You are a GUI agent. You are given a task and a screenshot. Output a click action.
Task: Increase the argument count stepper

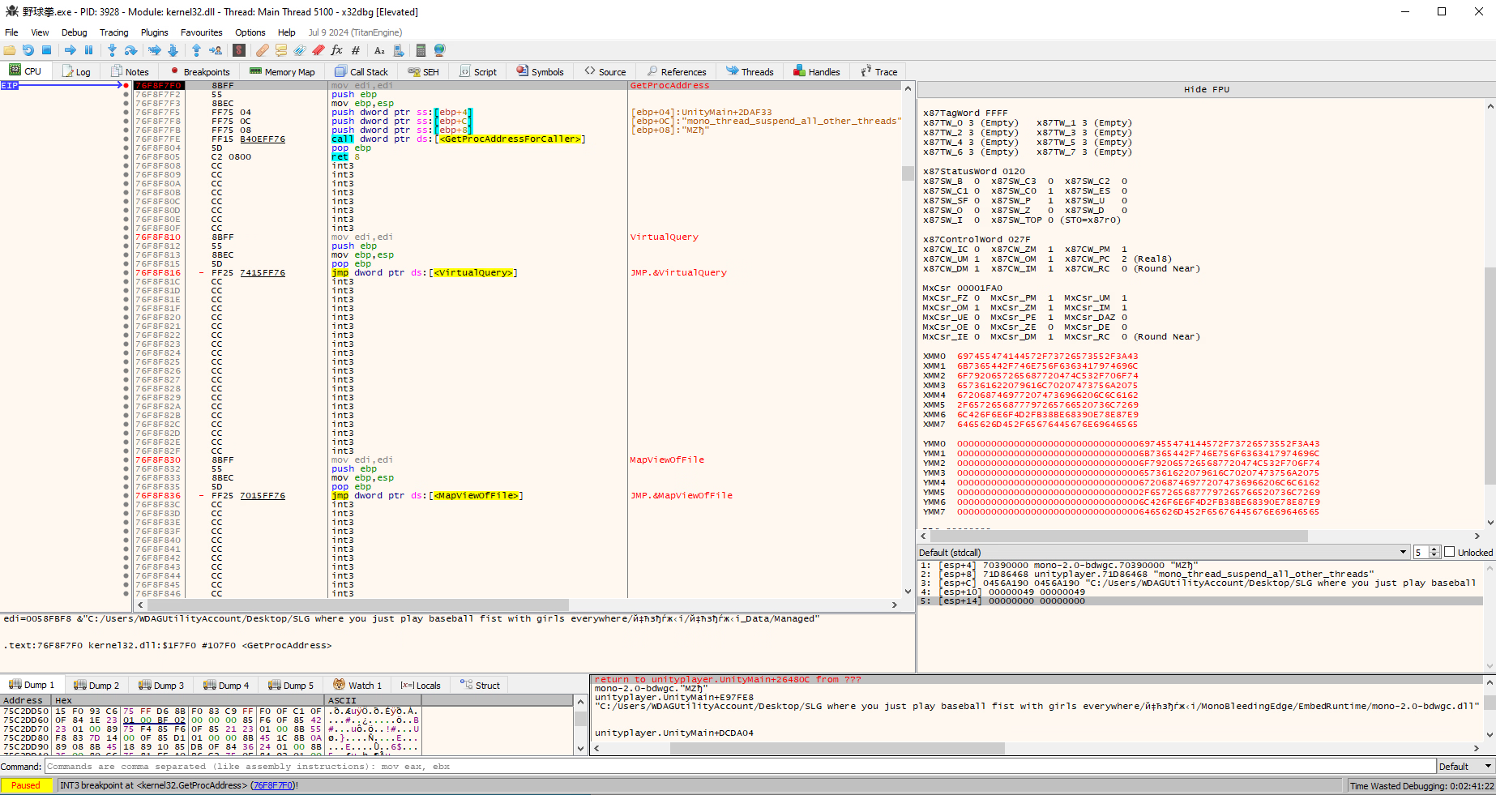(x=1434, y=549)
